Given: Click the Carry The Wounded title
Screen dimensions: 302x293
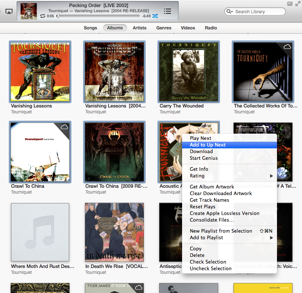Looking at the screenshot, I should click(x=181, y=106).
